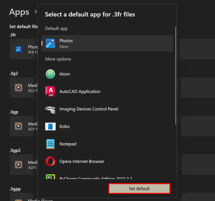Select the 'Notepad' label
Image resolution: width=215 pixels, height=201 pixels.
point(68,144)
